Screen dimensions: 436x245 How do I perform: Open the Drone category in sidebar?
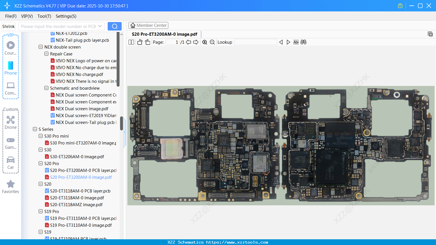(11, 122)
